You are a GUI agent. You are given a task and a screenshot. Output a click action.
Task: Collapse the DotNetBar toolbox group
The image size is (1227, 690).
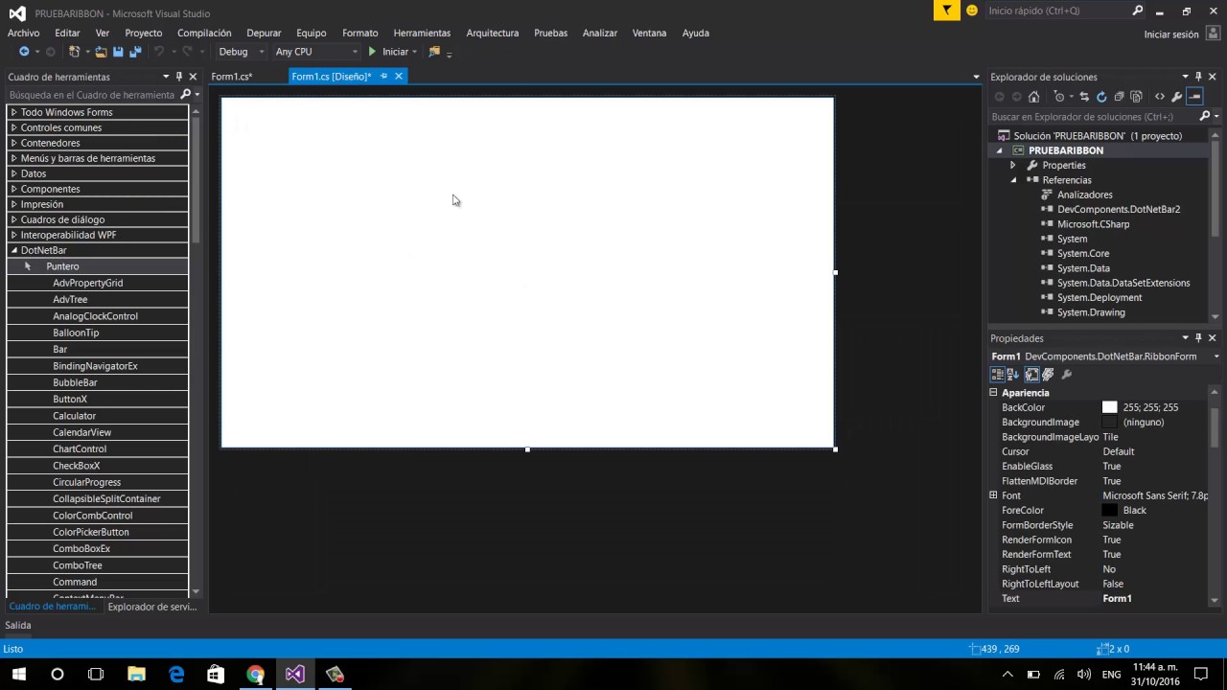(14, 250)
